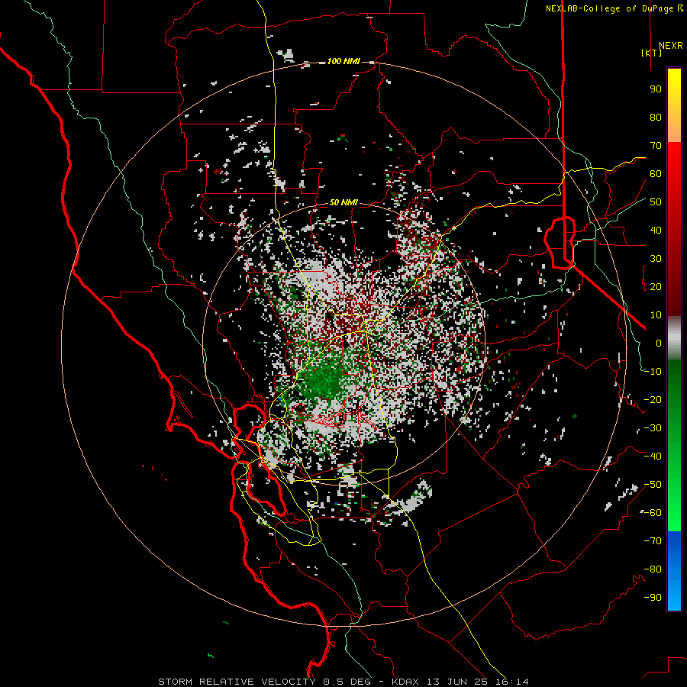This screenshot has width=687, height=687.
Task: Click the 30 value on velocity scale
Action: pyautogui.click(x=656, y=259)
